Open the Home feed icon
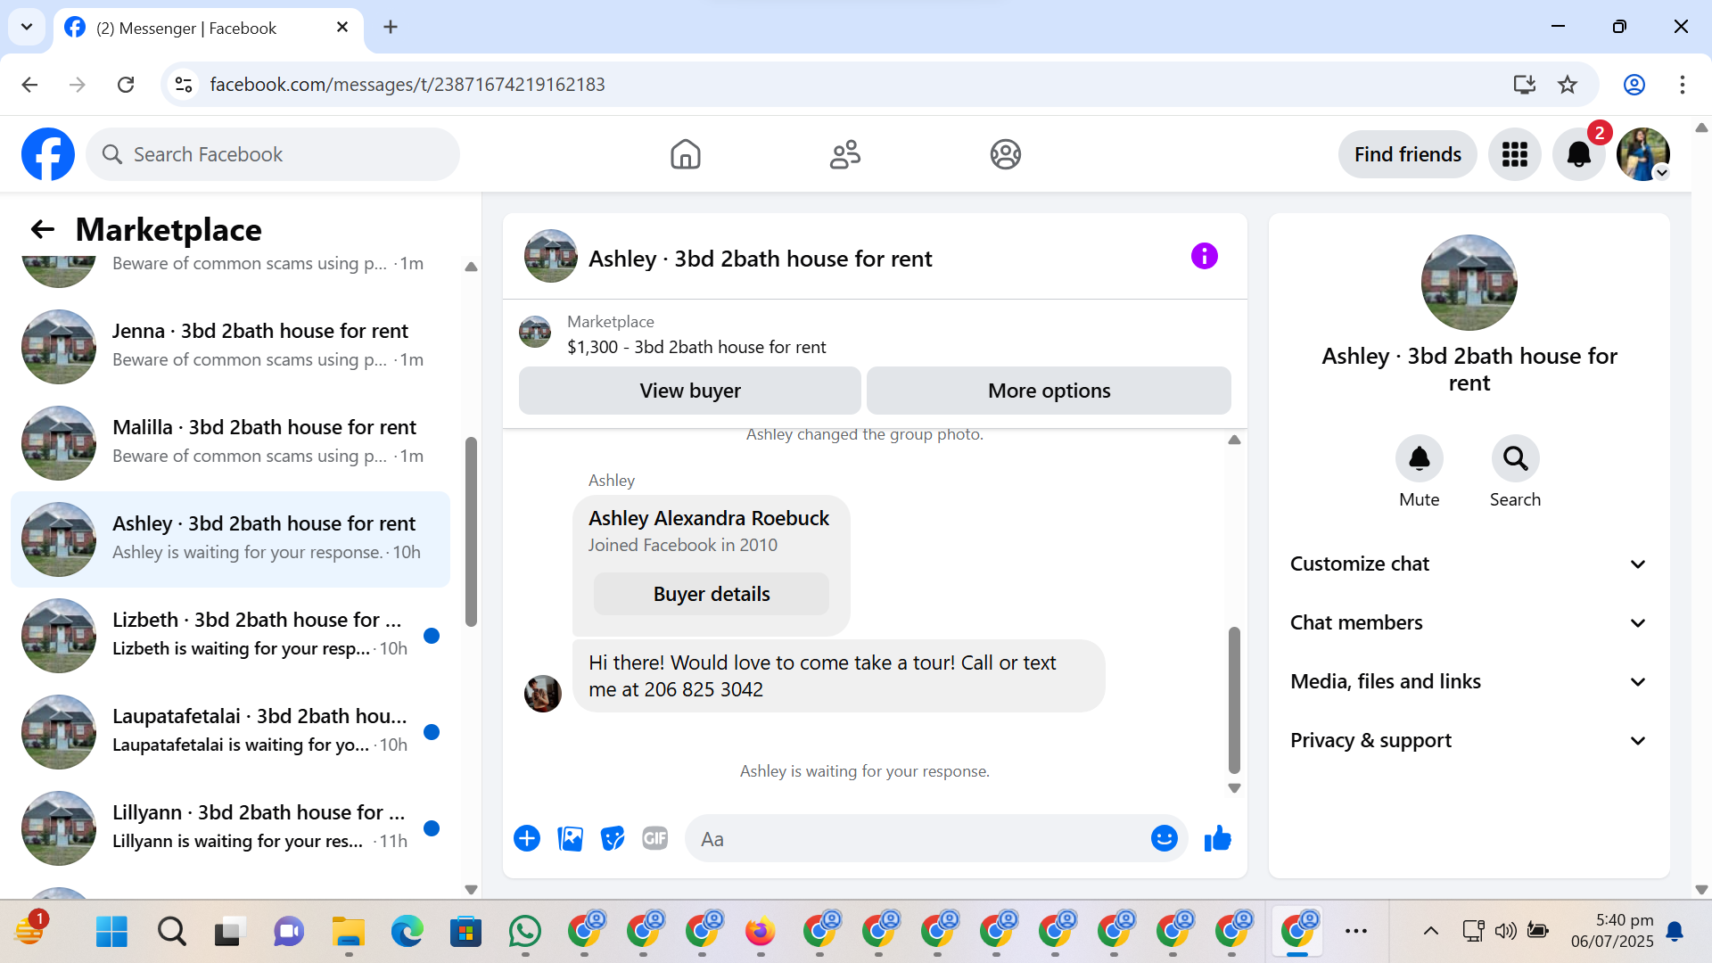The image size is (1712, 963). (685, 154)
